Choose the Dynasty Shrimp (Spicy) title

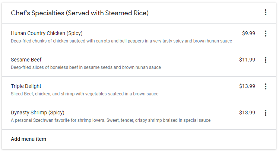pos(38,113)
